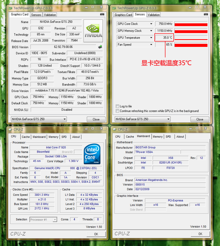
Task: Click Fan Speed red graph bar
Action: (191, 45)
